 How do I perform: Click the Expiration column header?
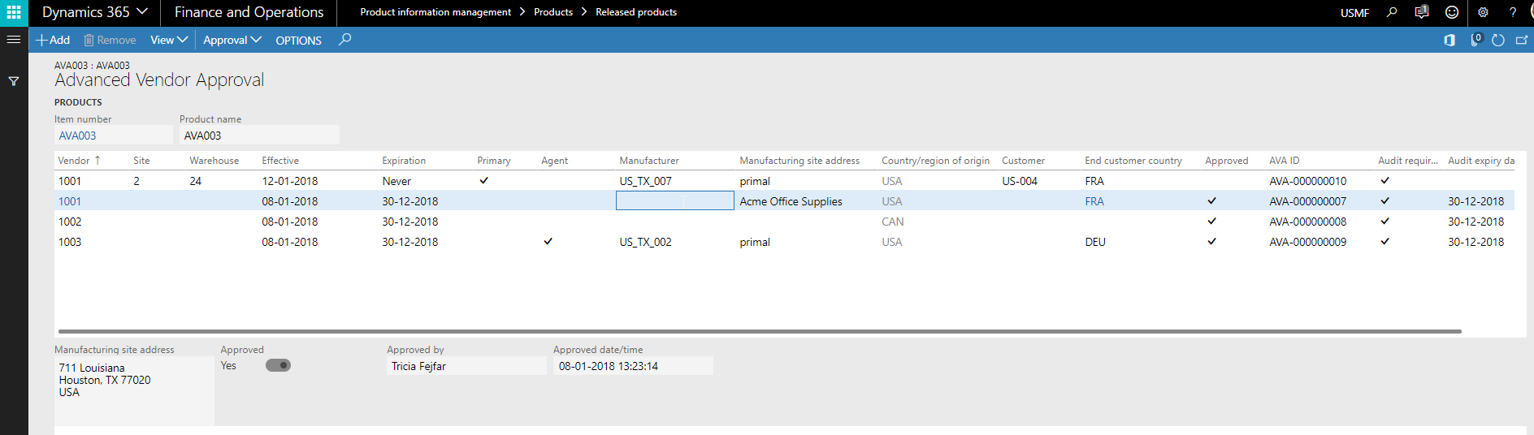(x=404, y=161)
